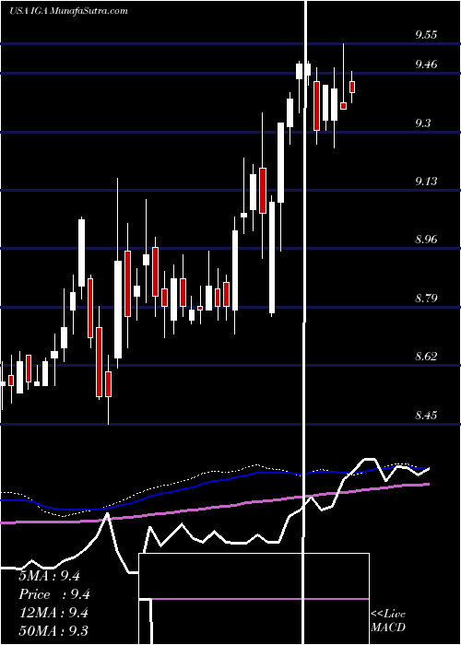
Task: Click the 9.55 price axis label
Action: (426, 35)
